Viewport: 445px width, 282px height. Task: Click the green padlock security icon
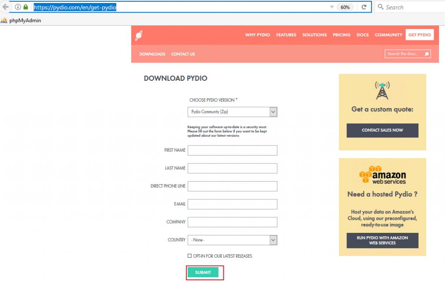pos(26,7)
